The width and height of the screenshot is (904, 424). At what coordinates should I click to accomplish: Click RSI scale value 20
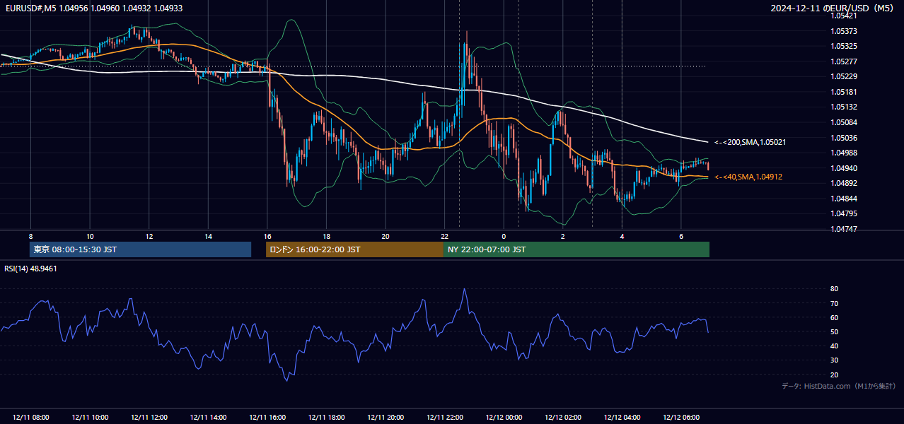click(835, 375)
